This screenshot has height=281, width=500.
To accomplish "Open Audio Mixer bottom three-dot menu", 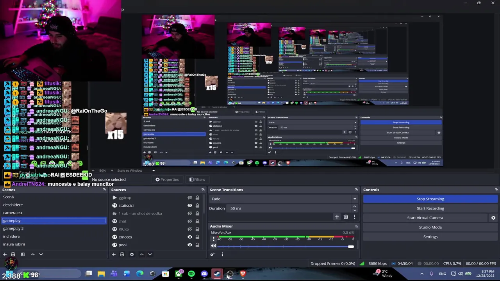I will 222,254.
